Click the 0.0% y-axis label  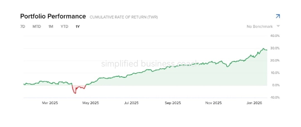(x=276, y=85)
